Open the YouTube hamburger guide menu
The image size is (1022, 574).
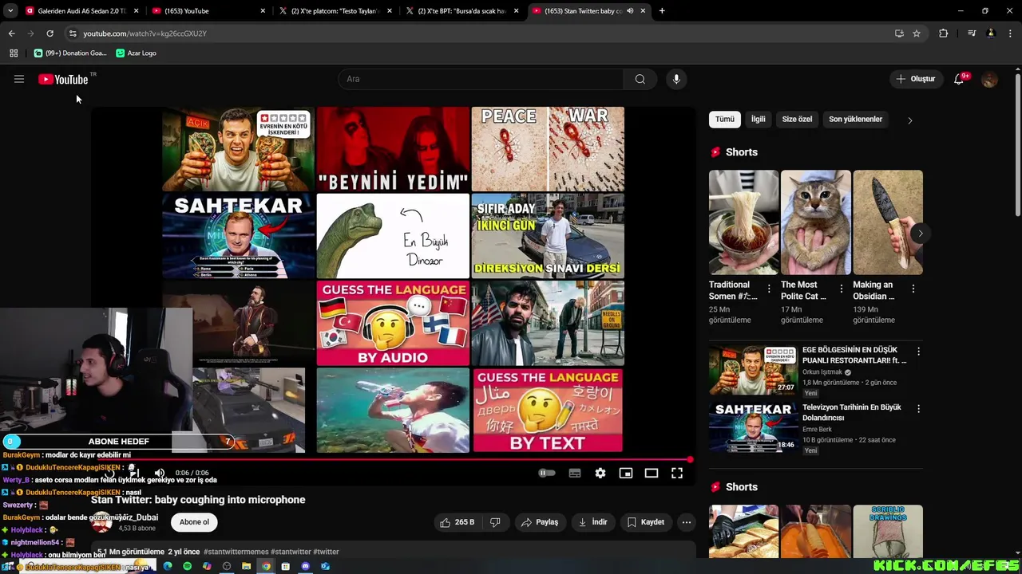19,79
